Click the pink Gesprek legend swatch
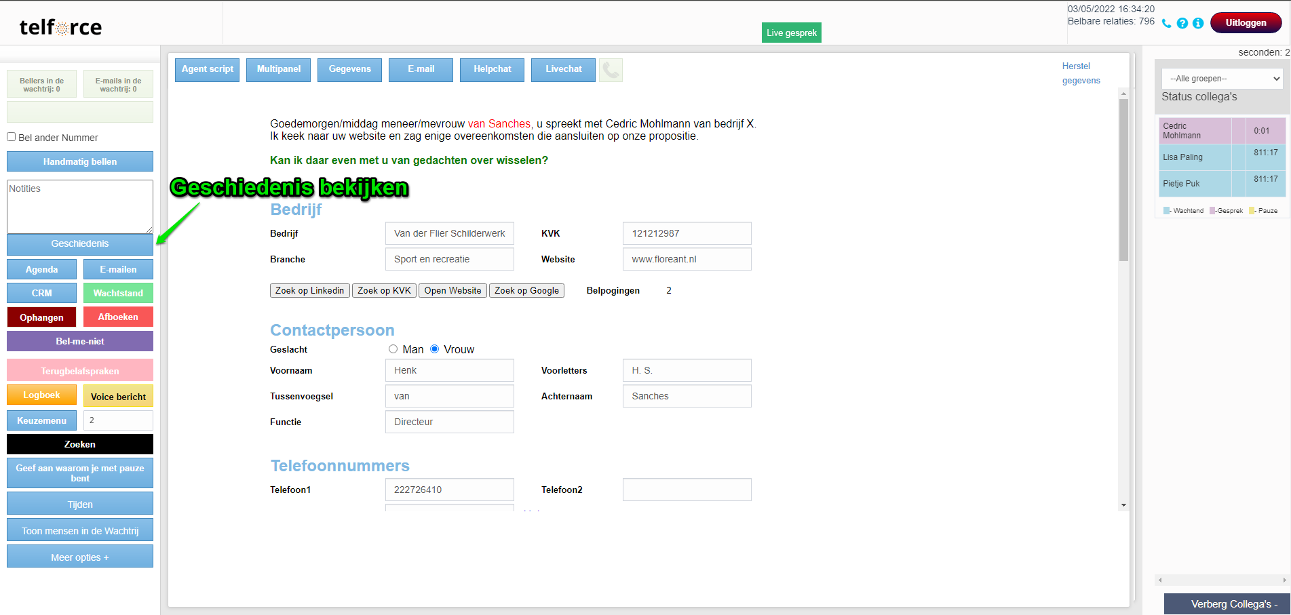 click(1212, 211)
